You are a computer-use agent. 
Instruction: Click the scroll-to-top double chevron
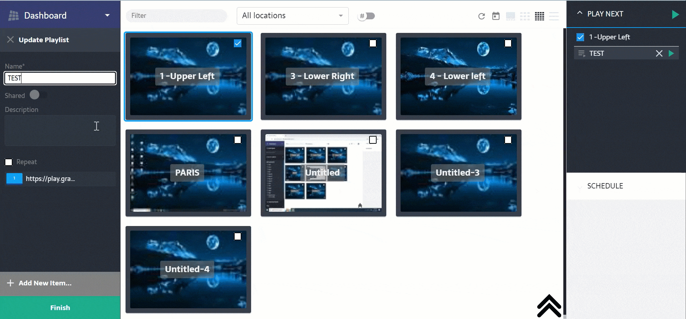(549, 306)
